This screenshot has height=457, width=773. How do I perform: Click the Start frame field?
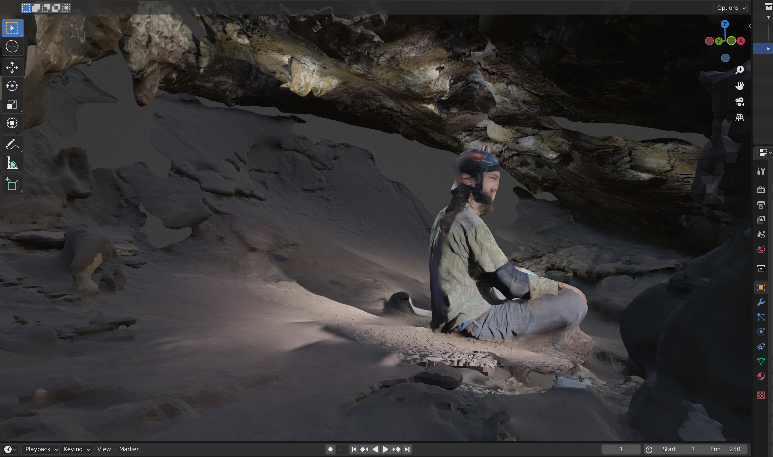tap(678, 449)
